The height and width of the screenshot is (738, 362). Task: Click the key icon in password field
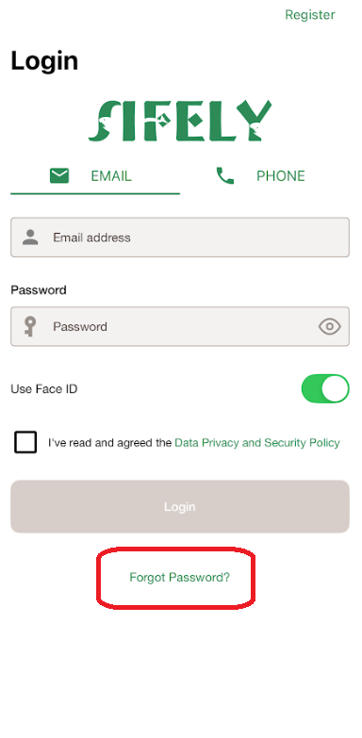(30, 327)
